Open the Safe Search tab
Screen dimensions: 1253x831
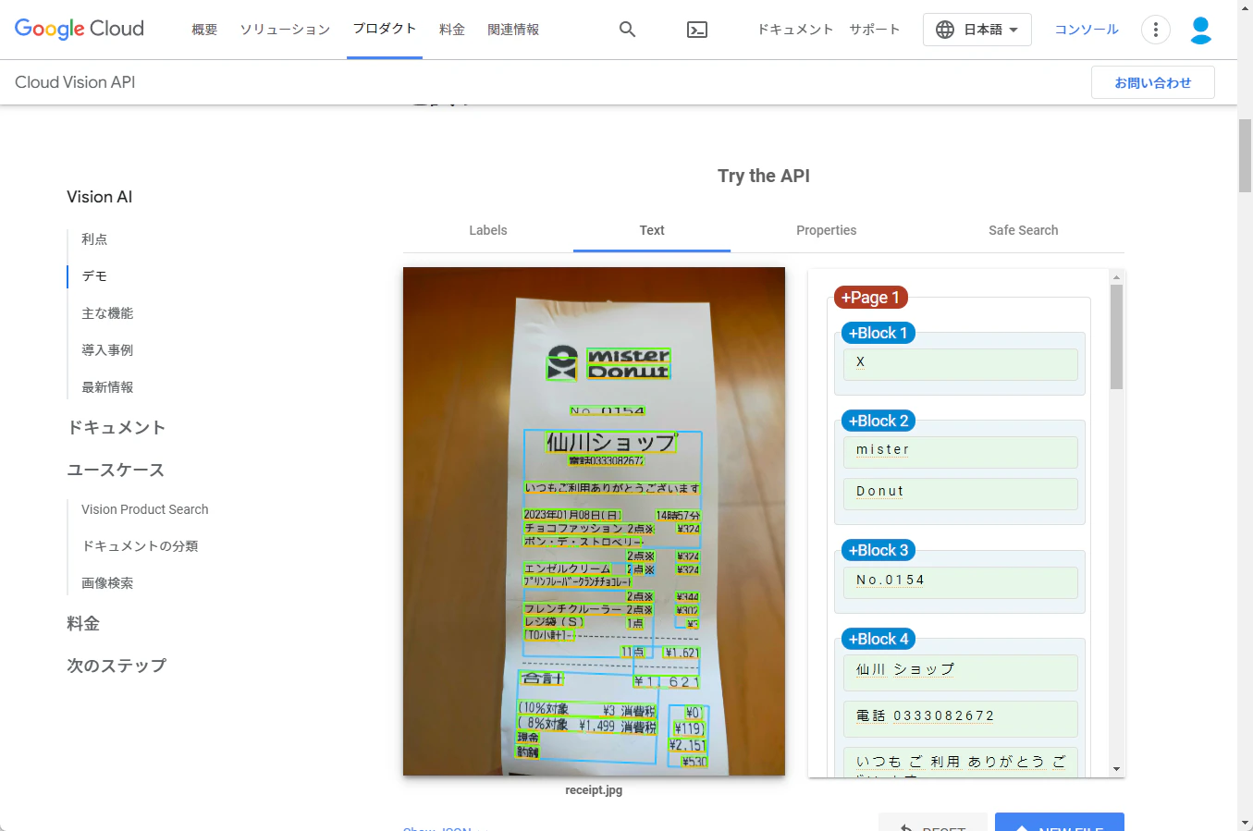click(x=1023, y=230)
